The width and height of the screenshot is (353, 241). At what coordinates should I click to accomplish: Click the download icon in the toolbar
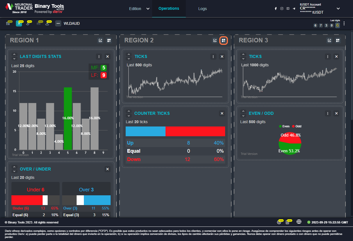coord(47,24)
